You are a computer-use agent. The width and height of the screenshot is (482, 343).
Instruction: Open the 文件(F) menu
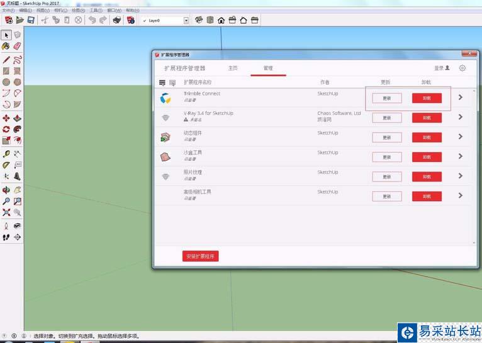point(8,10)
